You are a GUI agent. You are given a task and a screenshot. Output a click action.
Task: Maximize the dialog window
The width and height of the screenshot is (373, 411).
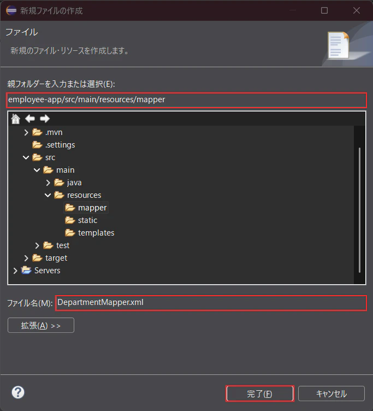coord(324,10)
